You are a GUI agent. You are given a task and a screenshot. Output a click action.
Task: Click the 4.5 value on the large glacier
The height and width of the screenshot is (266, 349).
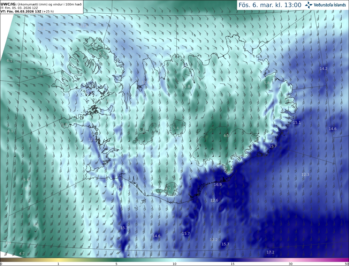(x=226, y=135)
